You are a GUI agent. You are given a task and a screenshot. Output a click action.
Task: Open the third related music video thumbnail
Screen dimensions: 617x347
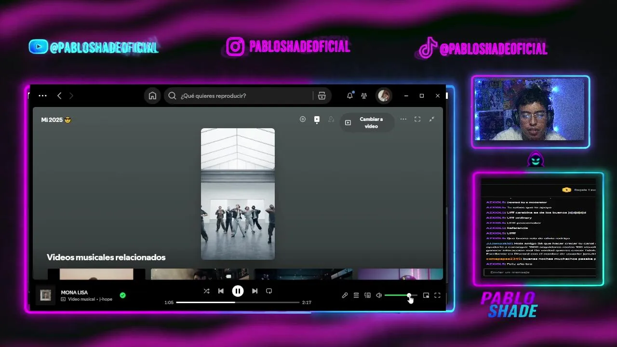pyautogui.click(x=303, y=274)
